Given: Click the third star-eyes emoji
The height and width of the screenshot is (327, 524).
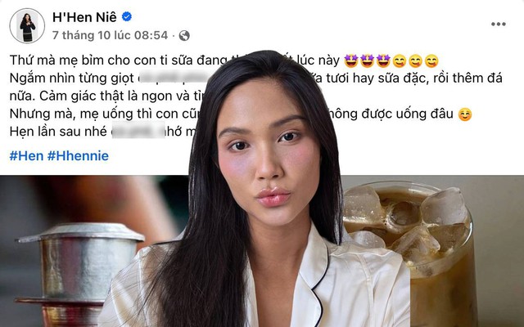Looking at the screenshot, I should pyautogui.click(x=383, y=60).
